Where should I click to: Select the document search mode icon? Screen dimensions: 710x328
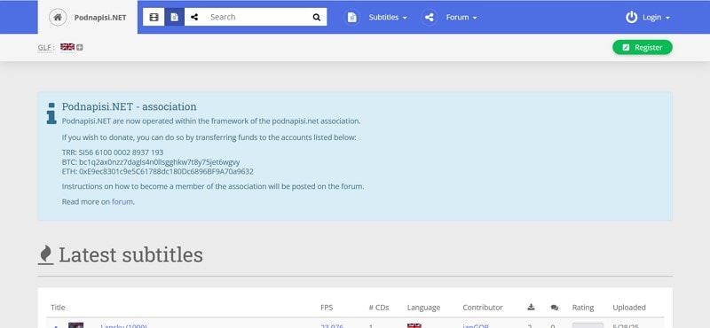(174, 17)
